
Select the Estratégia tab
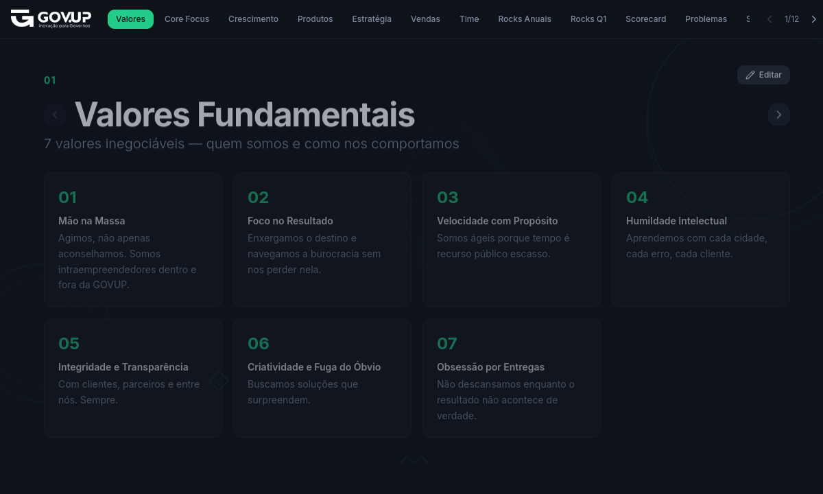click(x=372, y=19)
